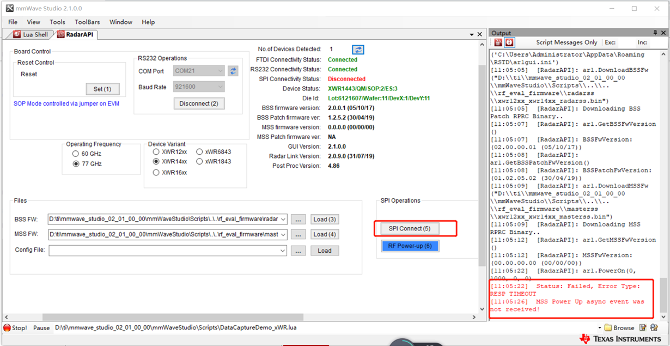Clear the Output log with trash icon
The width and height of the screenshot is (670, 346).
click(498, 42)
